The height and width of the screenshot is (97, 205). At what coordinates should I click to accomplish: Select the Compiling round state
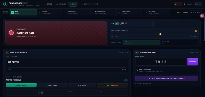(x=77, y=12)
